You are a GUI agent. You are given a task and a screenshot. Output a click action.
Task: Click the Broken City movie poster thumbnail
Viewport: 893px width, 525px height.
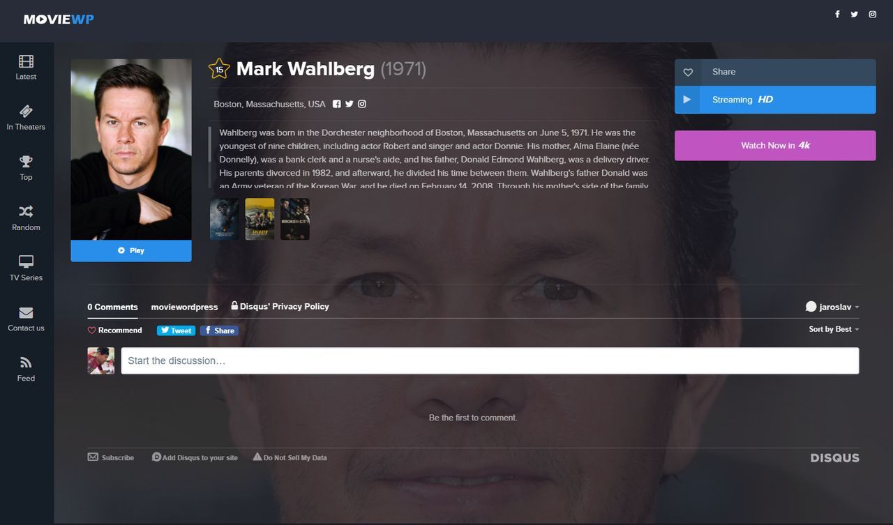coord(295,219)
